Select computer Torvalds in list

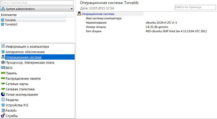(x=33, y=20)
